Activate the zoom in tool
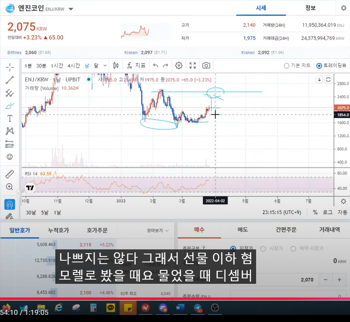Viewport: 350px width, 322px height. click(10, 187)
